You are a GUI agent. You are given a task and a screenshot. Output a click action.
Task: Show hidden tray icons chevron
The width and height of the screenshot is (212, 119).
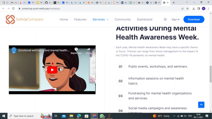tap(174, 116)
